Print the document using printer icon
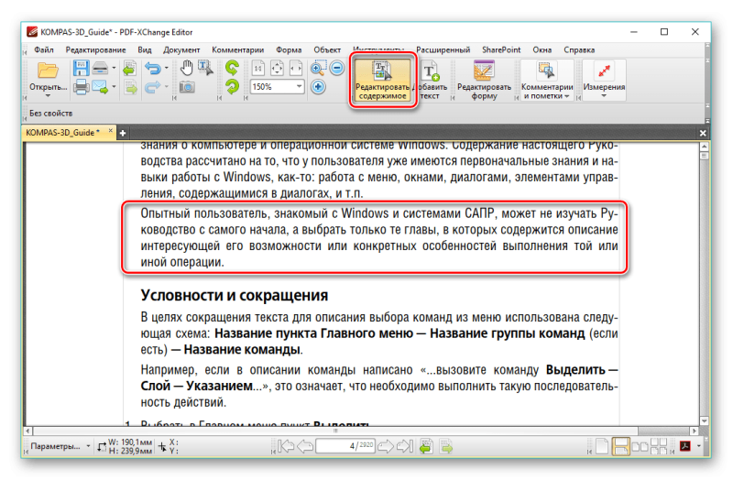Image resolution: width=733 pixels, height=480 pixels. coord(81,87)
